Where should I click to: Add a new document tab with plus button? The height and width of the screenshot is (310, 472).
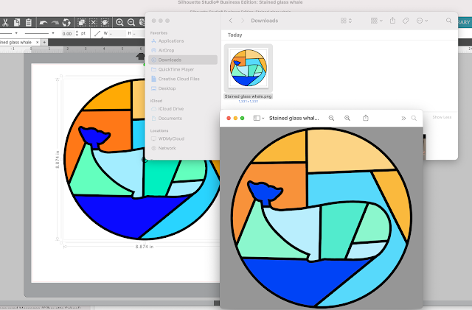pyautogui.click(x=44, y=43)
